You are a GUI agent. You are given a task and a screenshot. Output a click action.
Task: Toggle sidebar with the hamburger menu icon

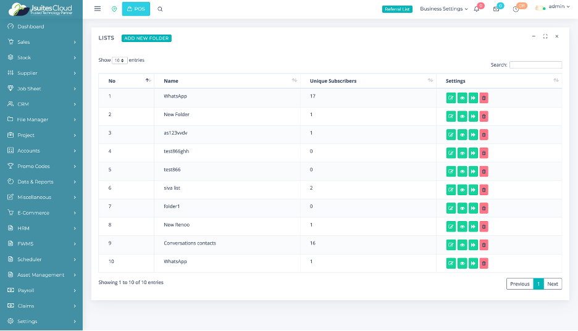pos(98,9)
